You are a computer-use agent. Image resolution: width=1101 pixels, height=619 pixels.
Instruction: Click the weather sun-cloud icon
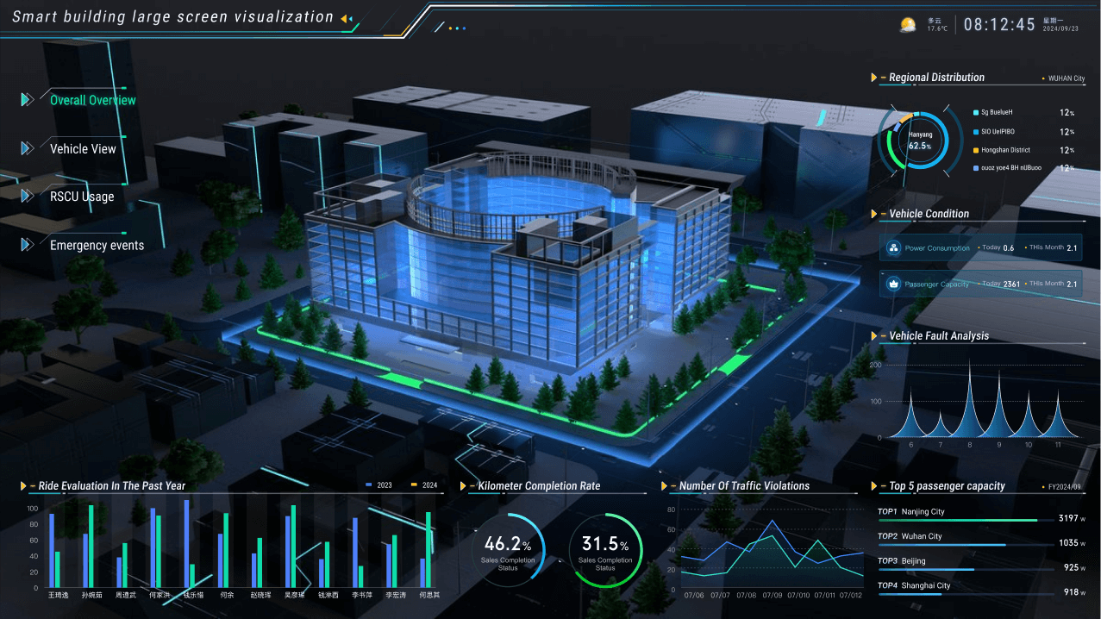click(907, 24)
